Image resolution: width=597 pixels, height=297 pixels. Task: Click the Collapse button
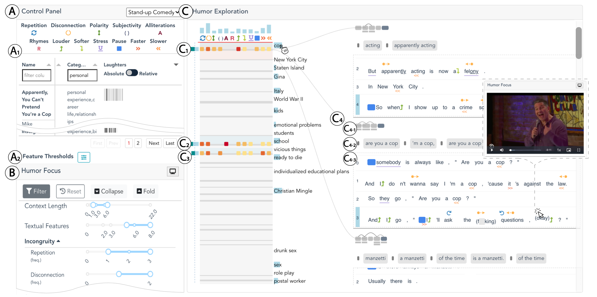click(109, 191)
